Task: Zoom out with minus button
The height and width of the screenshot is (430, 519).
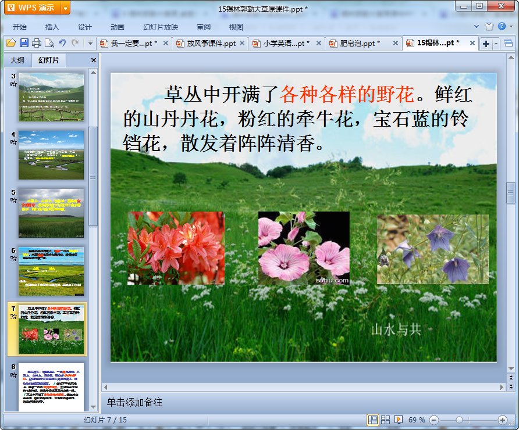Action: pyautogui.click(x=434, y=420)
